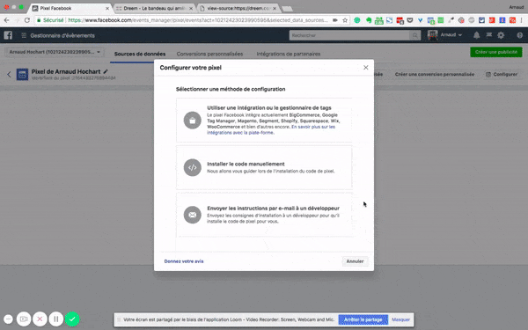The height and width of the screenshot is (330, 528).
Task: Focus the Rechercher search field
Action: pos(348,35)
